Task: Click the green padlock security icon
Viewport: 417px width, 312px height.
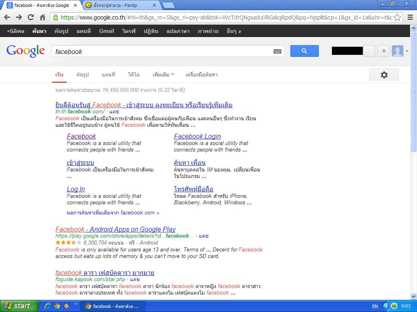Action: 55,17
